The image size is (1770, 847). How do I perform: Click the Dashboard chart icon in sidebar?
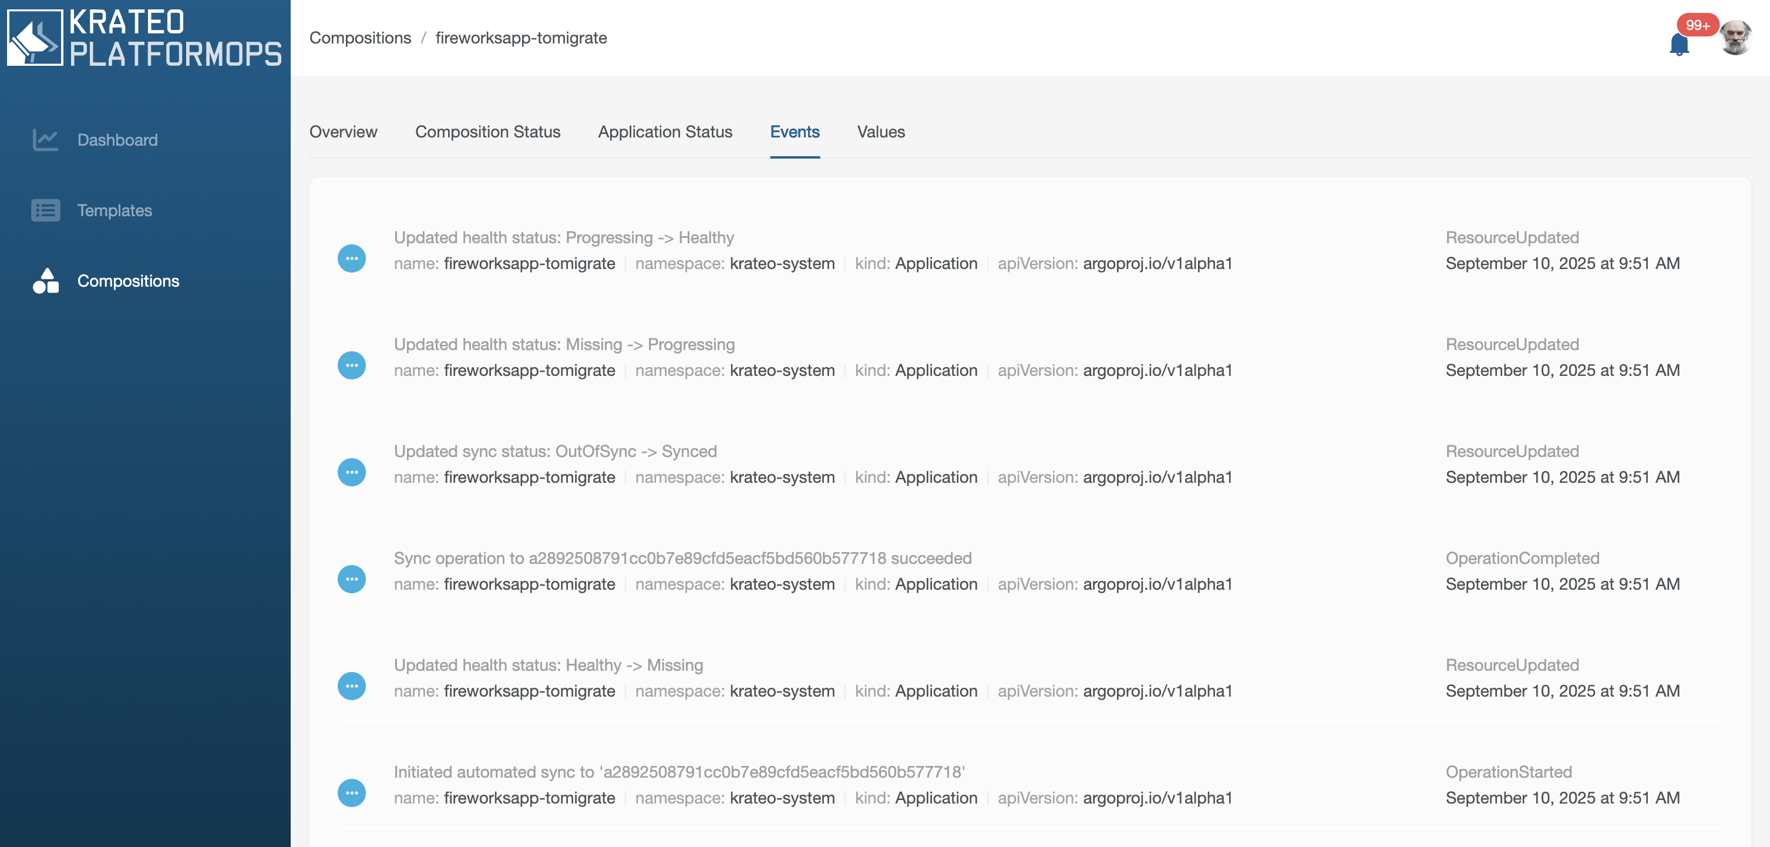pos(45,140)
